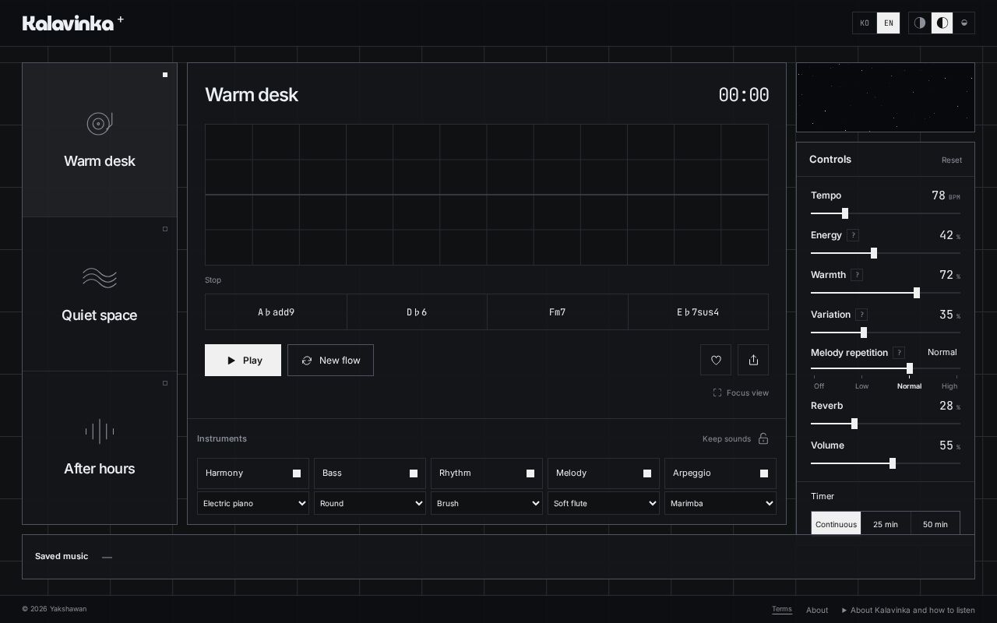This screenshot has height=623, width=997.
Task: Select the 25 min timer tab
Action: (x=886, y=524)
